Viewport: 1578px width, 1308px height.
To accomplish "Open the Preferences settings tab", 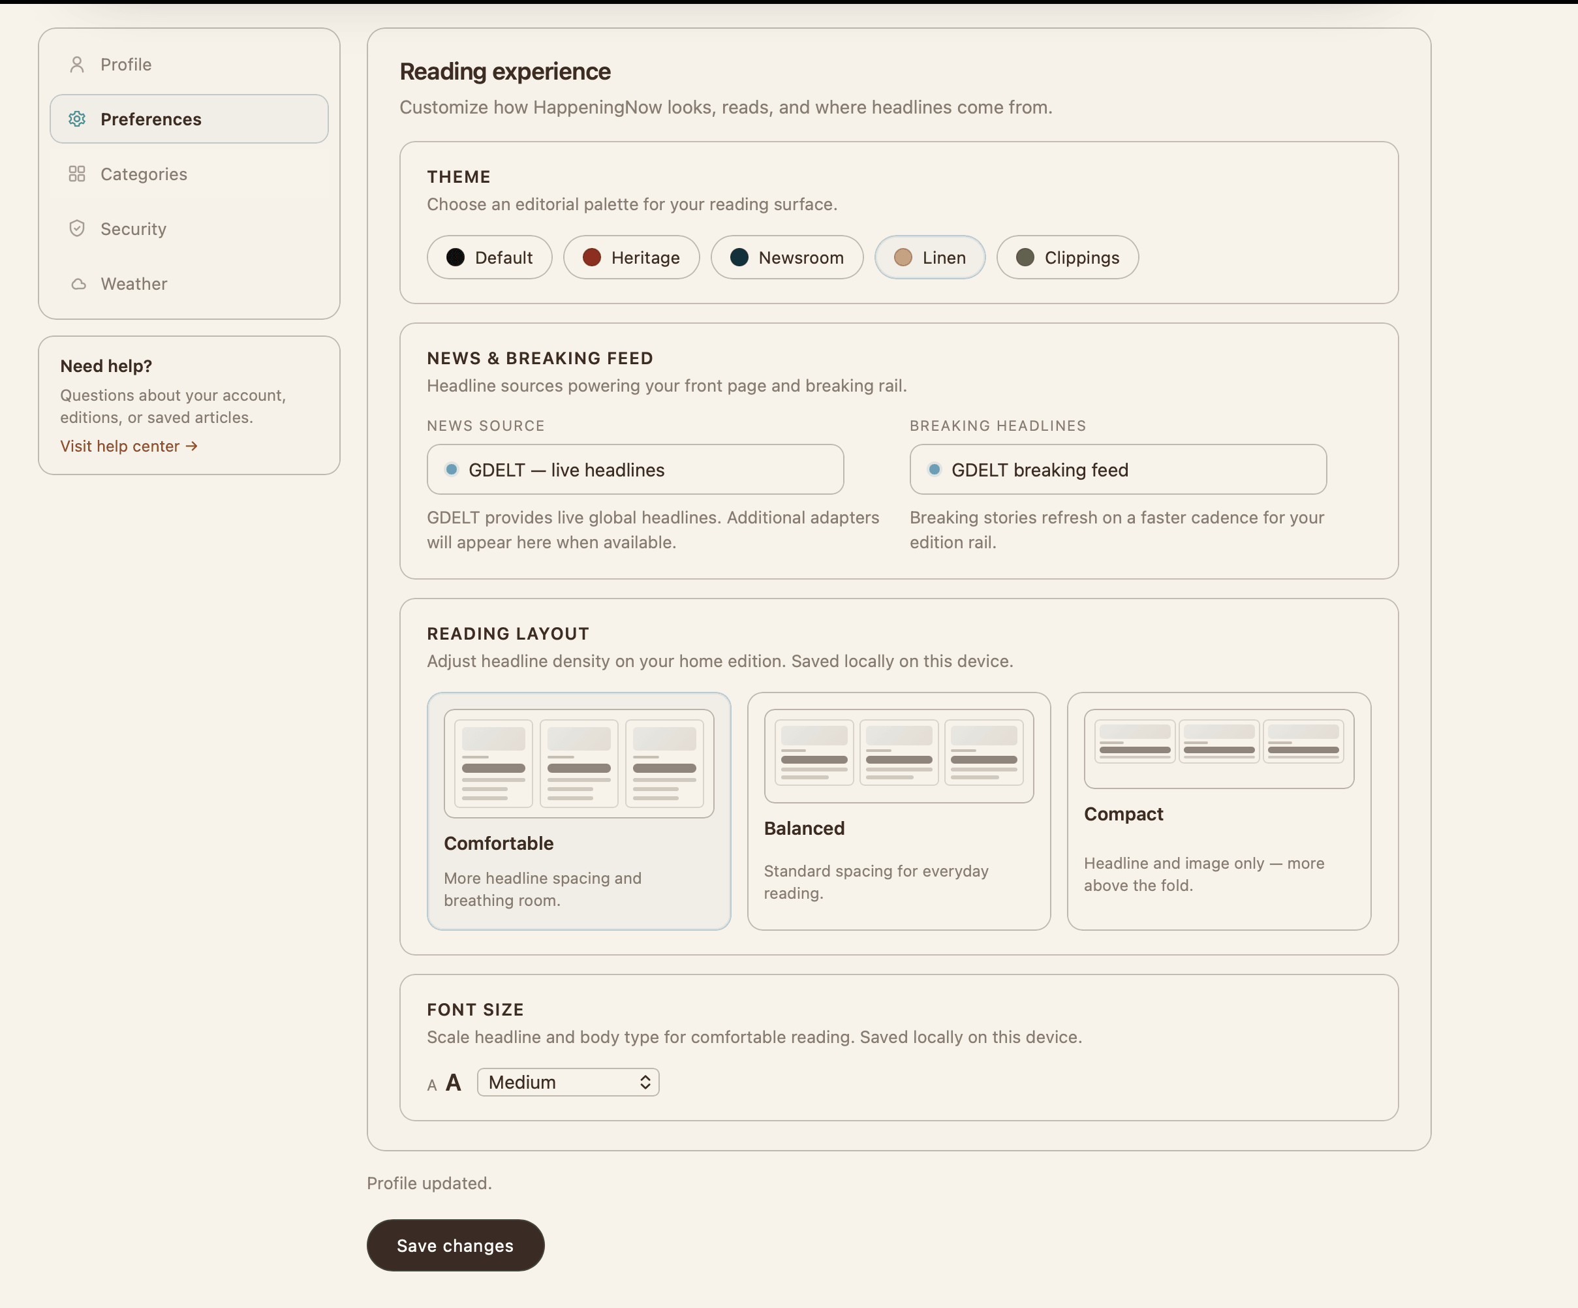I will coord(189,119).
